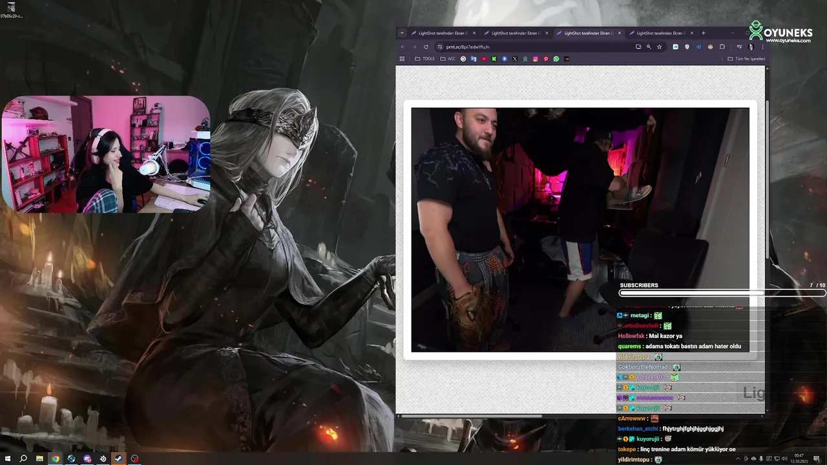Bookmark this page with the star icon
The width and height of the screenshot is (827, 465).
tap(660, 46)
